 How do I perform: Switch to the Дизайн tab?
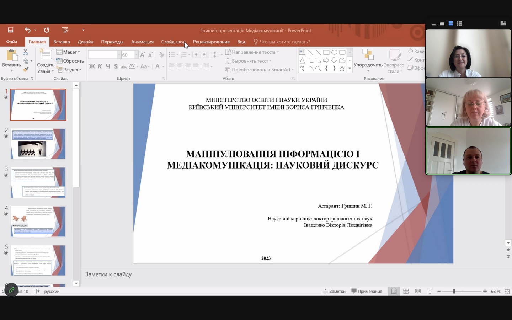(85, 42)
